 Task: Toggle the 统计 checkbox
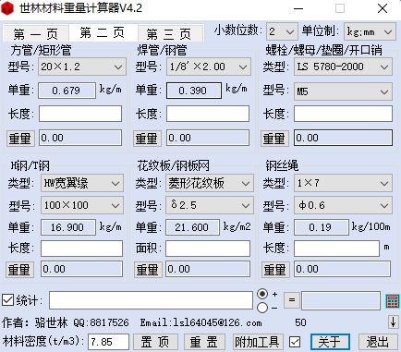click(8, 299)
